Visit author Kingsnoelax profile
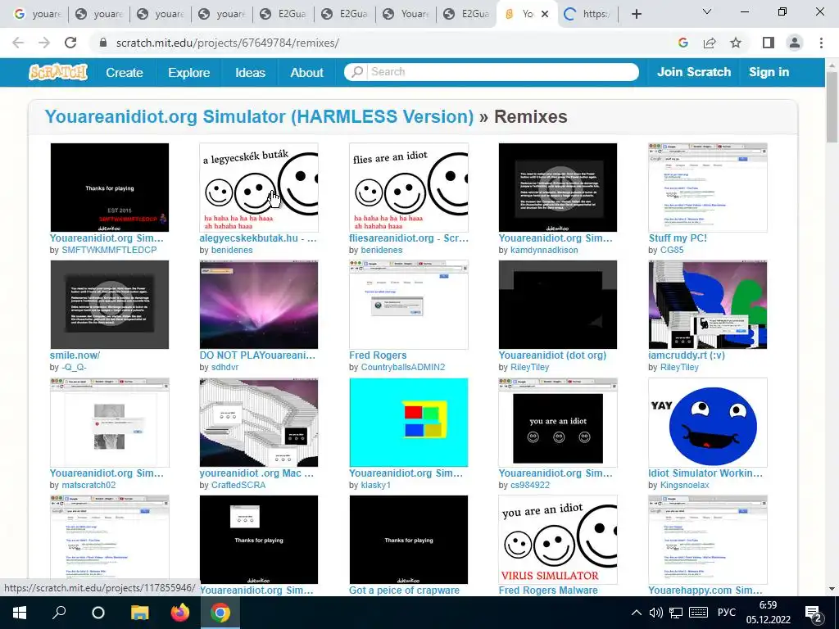The height and width of the screenshot is (629, 839). 684,485
